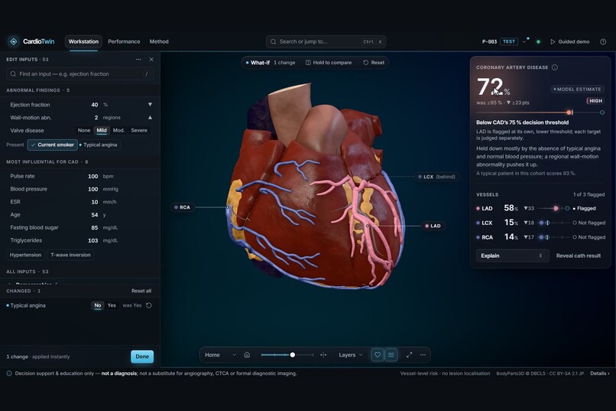Image resolution: width=616 pixels, height=411 pixels.
Task: Click the Done button
Action: 142,357
